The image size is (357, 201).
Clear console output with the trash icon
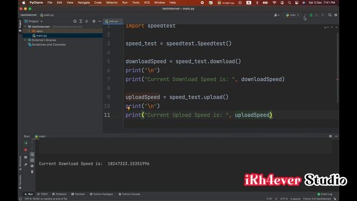(32, 171)
